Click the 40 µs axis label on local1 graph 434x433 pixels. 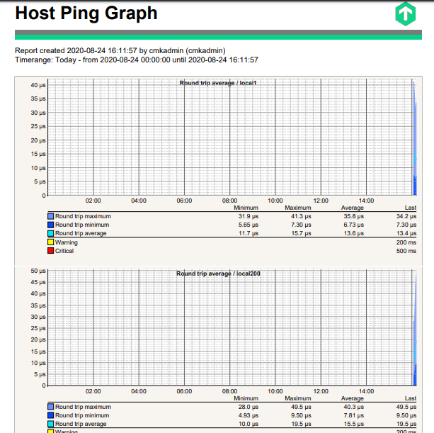(x=38, y=85)
